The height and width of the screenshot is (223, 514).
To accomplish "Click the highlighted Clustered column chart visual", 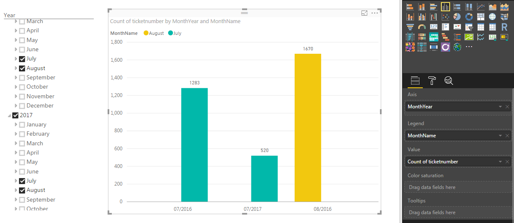I will point(445,7).
